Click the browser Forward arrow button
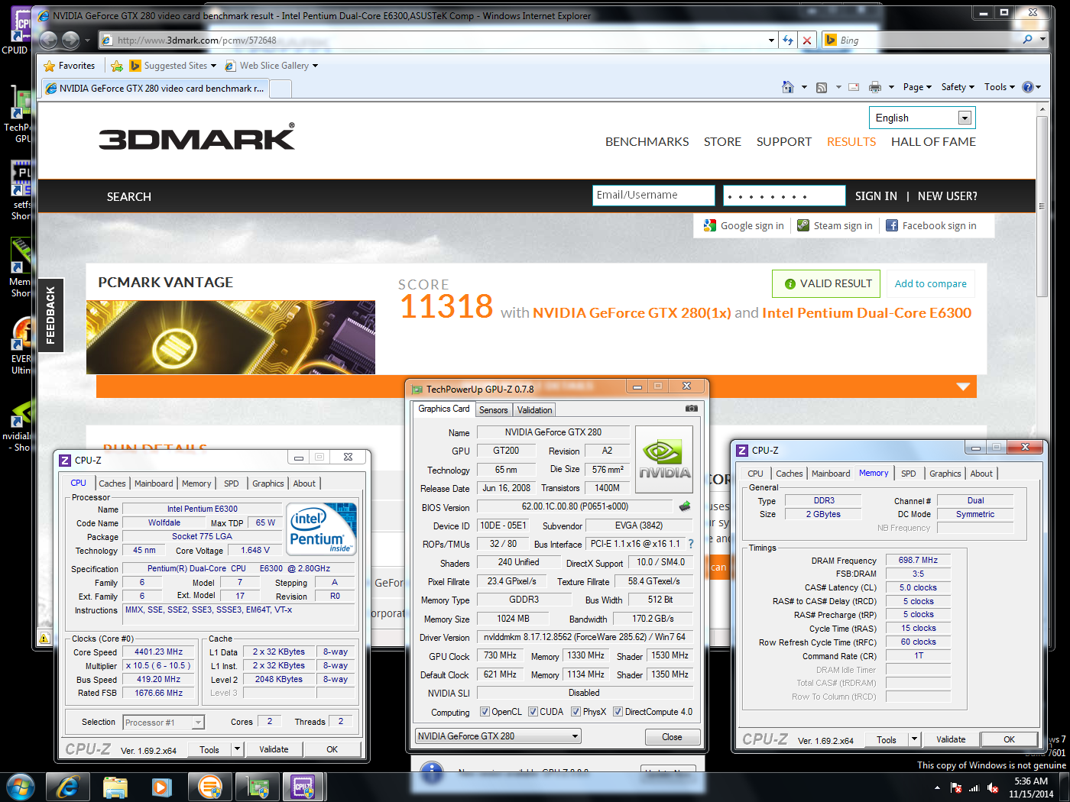This screenshot has height=802, width=1070. (x=70, y=40)
